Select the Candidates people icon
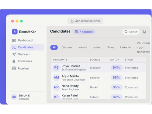Screen dimensions: 152x114 tap(14, 47)
